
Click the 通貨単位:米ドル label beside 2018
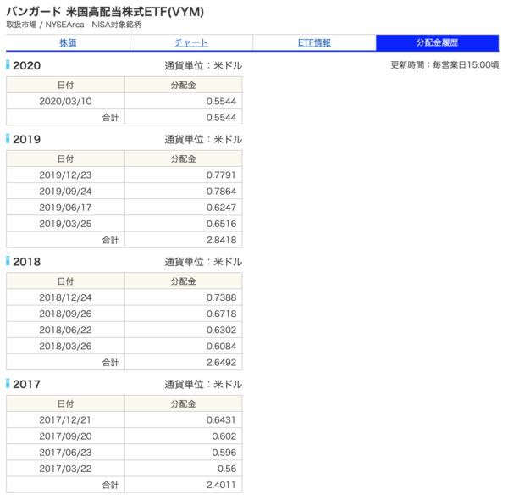pos(203,262)
